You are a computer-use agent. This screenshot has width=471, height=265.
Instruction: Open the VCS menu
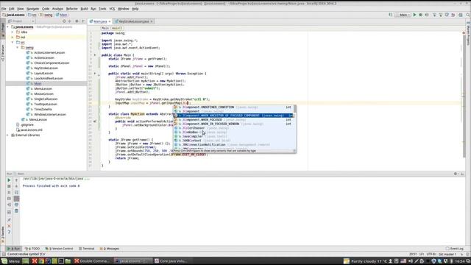(112, 9)
